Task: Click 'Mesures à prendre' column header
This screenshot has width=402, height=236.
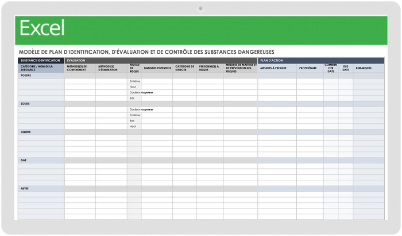Action: click(277, 68)
